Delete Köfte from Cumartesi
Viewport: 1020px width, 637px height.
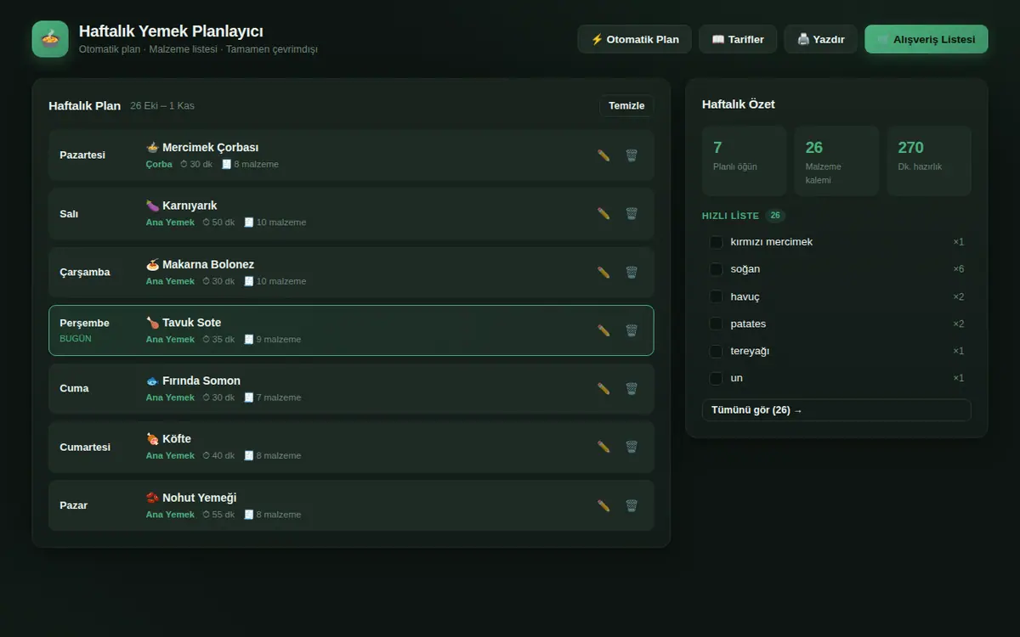pyautogui.click(x=632, y=447)
